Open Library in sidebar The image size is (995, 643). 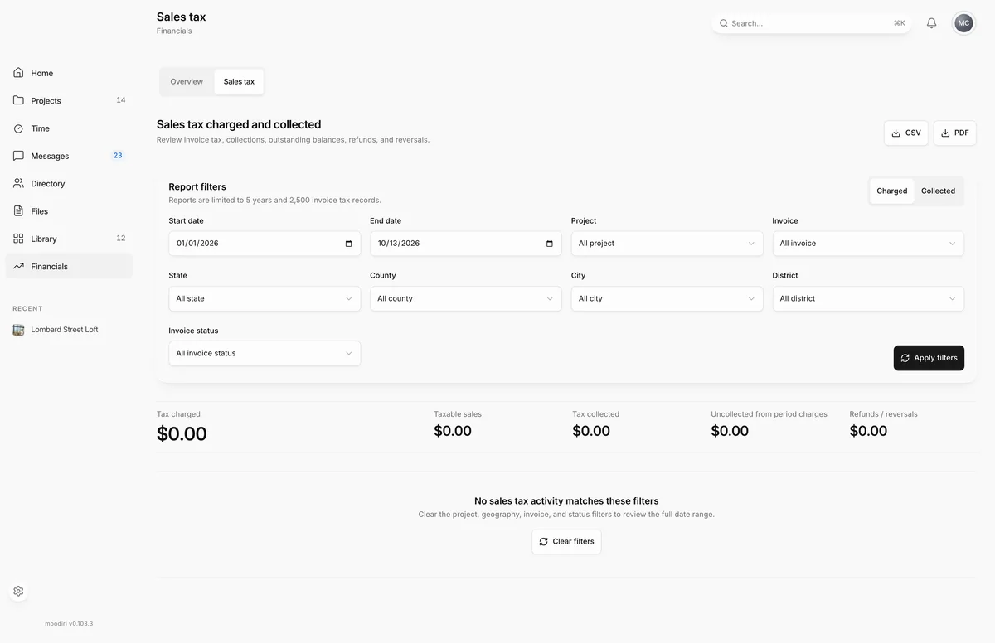click(x=69, y=239)
